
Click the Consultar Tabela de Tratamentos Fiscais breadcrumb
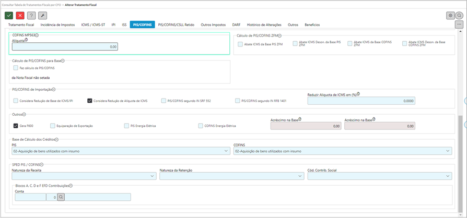tap(31, 4)
